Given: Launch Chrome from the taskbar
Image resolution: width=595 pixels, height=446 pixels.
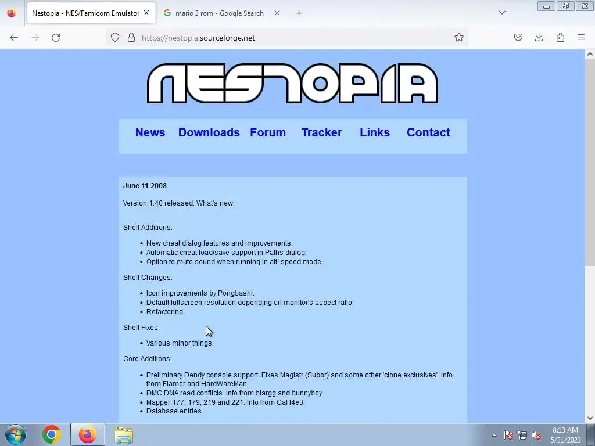Looking at the screenshot, I should [52, 434].
